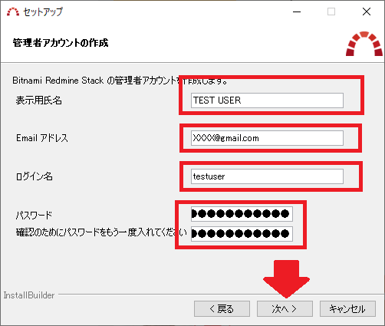Click the 戻る (Back) button

pos(222,309)
